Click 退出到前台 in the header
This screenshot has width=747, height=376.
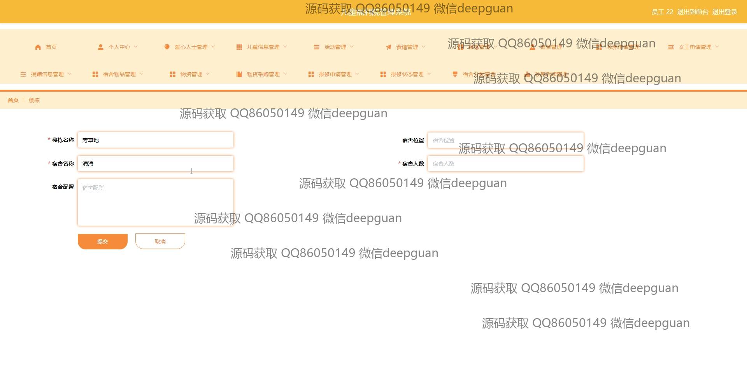click(x=693, y=12)
